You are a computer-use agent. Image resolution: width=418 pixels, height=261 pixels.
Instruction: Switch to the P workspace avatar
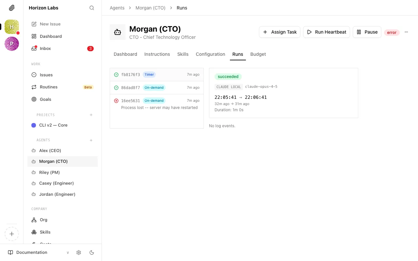[12, 44]
